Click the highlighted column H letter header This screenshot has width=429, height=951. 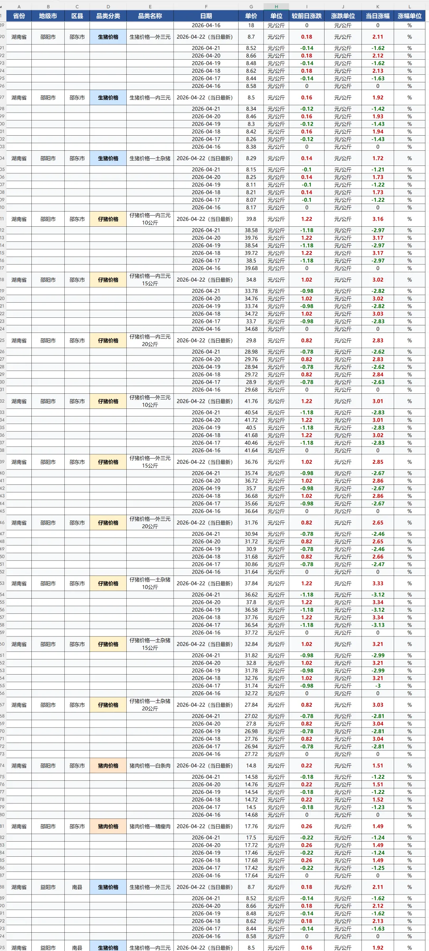coord(276,7)
